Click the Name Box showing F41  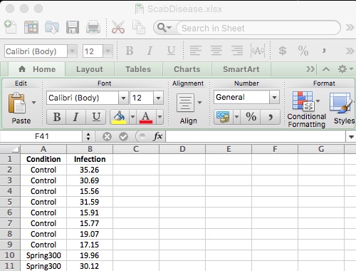click(42, 136)
